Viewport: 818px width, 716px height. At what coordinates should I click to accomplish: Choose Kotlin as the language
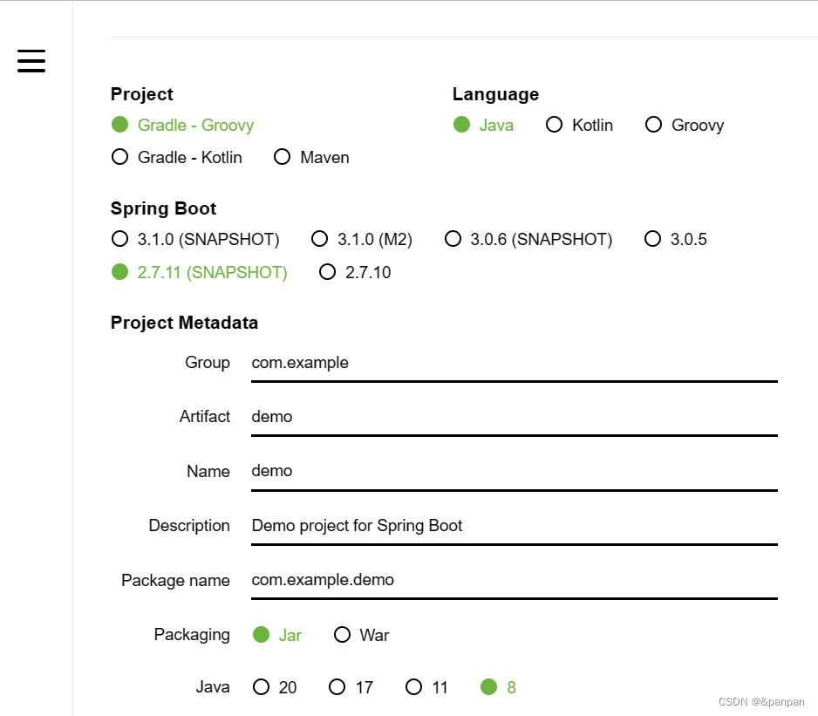554,125
